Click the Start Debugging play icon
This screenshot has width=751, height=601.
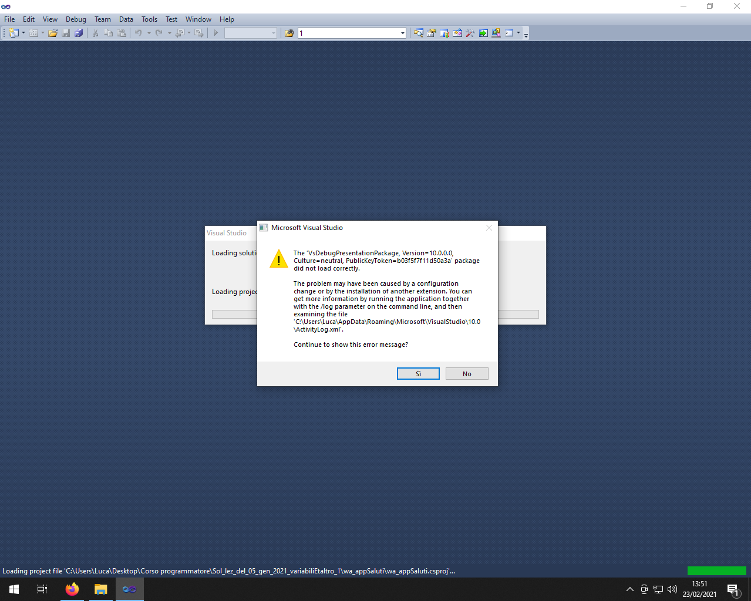[x=216, y=33]
